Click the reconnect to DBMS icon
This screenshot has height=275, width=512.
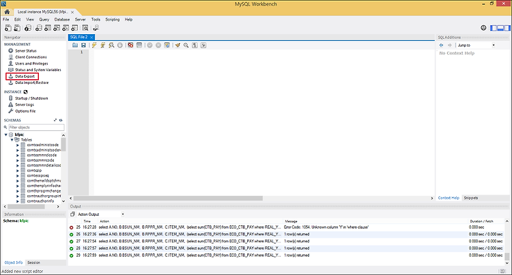[x=96, y=28]
